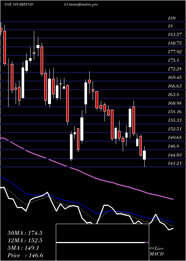Select the 172.28 price axis label
The width and height of the screenshot is (186, 261).
174,69
